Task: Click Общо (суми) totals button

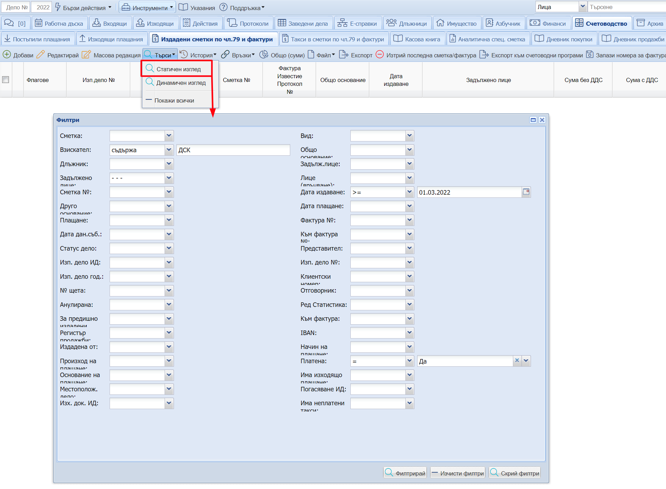Action: (x=282, y=55)
